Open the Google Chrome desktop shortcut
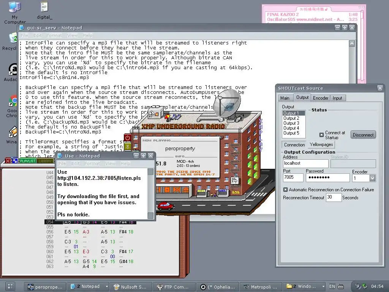This screenshot has height=292, width=389. pos(11,106)
